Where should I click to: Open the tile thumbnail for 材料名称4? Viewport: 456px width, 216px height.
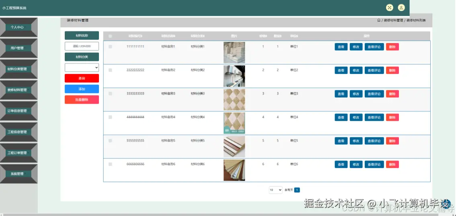tap(234, 123)
